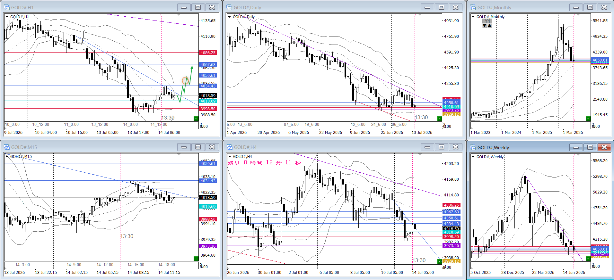Click the chart icon in the GOLD#,H1 title bar
Image resolution: width=614 pixels, height=280 pixels.
coord(7,7)
